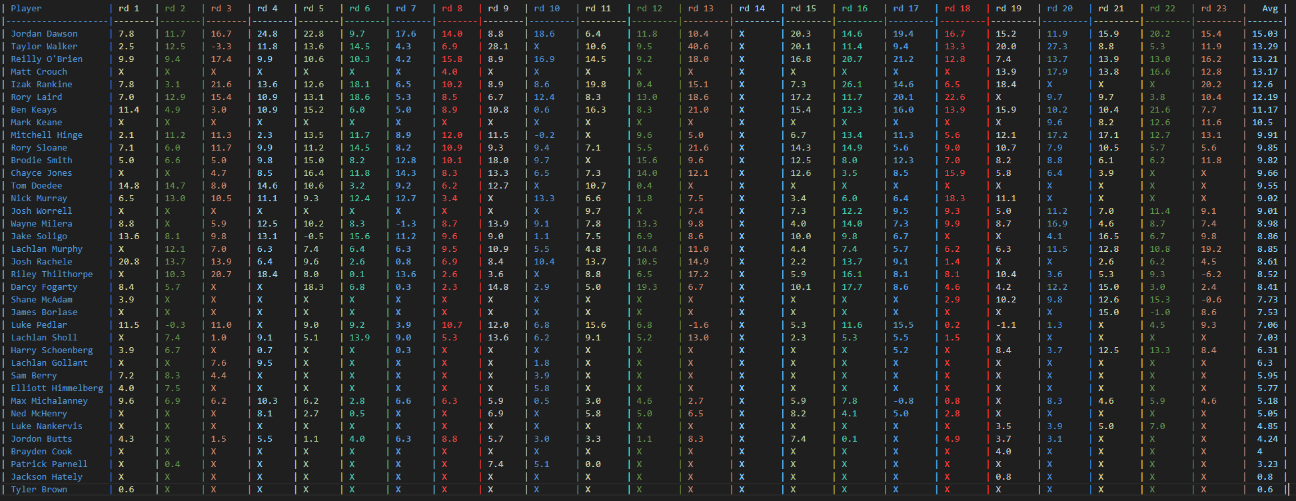1296x501 pixels.
Task: Click the Avg column header
Action: click(x=1270, y=9)
